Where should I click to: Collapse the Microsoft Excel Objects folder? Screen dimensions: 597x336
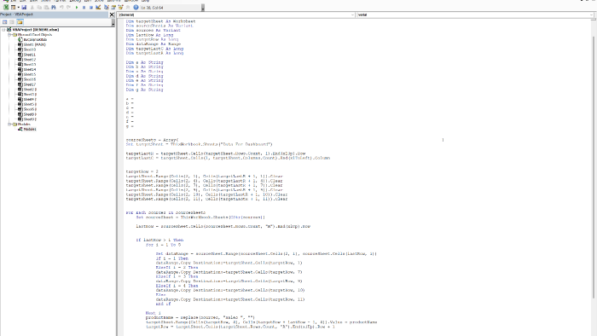tap(9, 35)
